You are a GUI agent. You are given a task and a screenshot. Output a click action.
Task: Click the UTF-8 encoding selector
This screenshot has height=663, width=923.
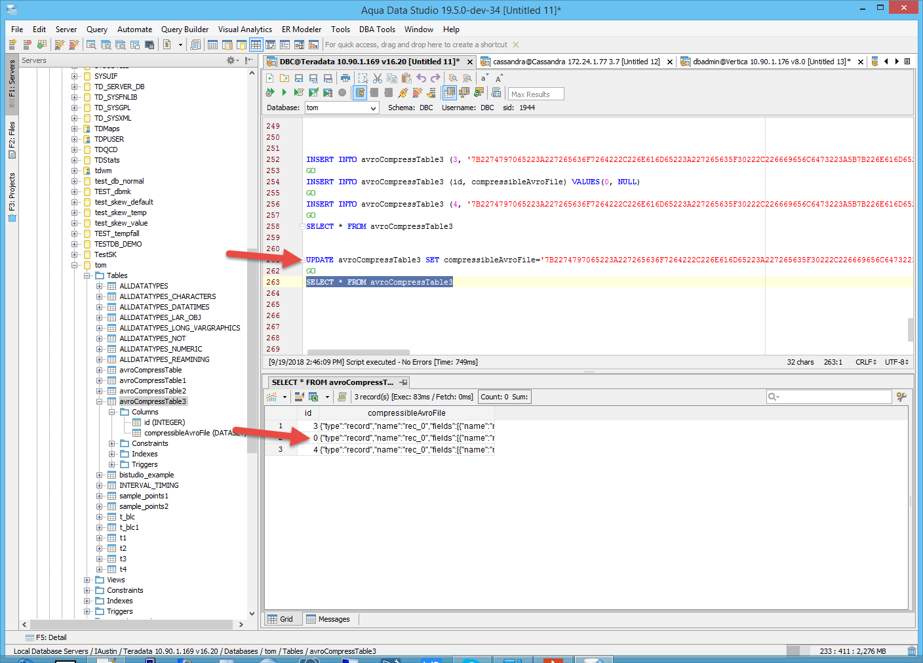click(896, 362)
